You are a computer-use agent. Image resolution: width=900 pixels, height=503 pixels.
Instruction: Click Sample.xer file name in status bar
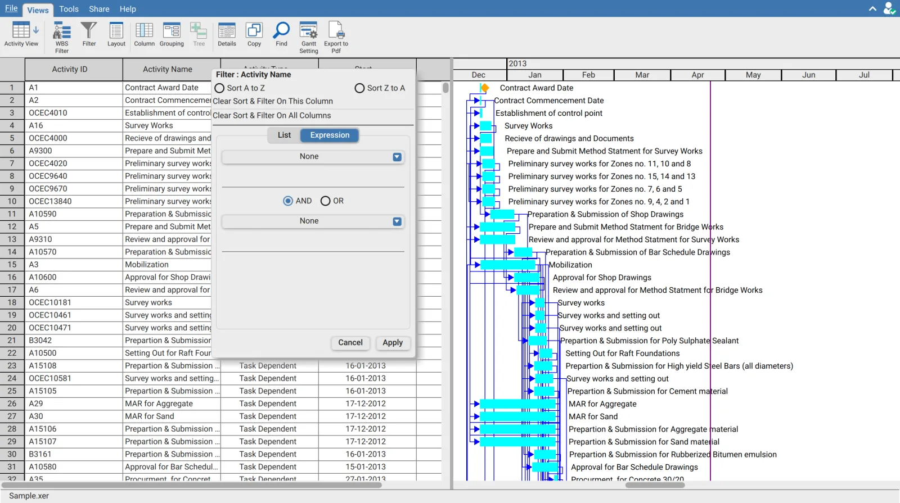29,496
